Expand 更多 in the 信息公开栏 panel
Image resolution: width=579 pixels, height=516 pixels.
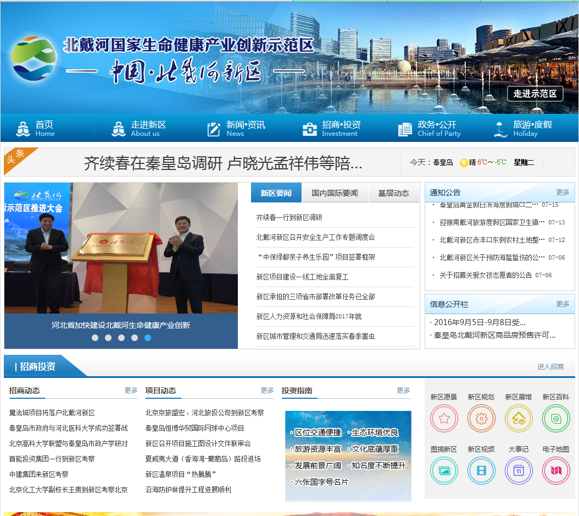563,304
